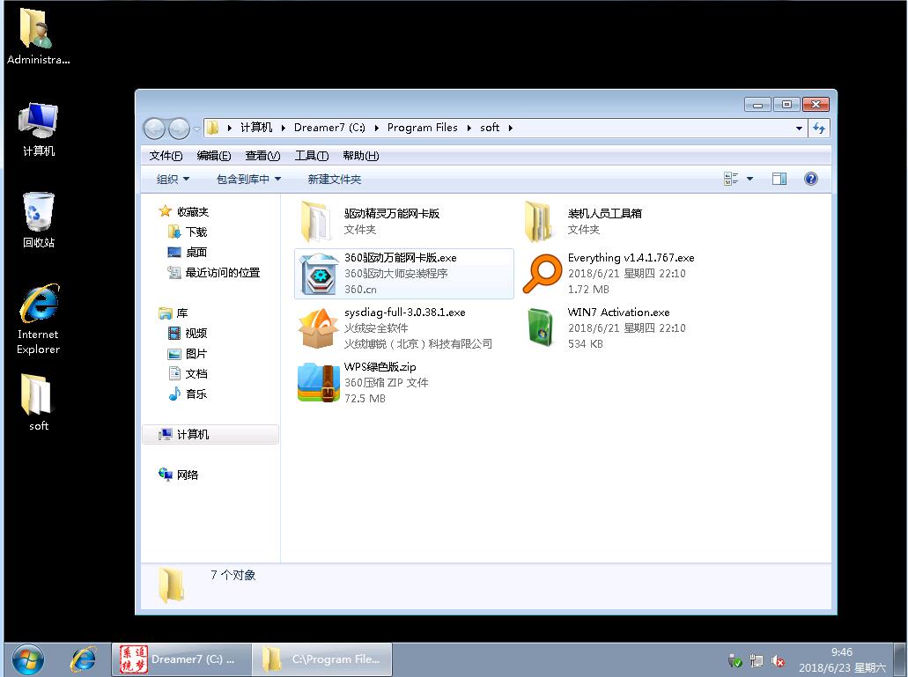Expand the arrow after Program Files breadcrumb
The height and width of the screenshot is (677, 908).
(x=469, y=128)
